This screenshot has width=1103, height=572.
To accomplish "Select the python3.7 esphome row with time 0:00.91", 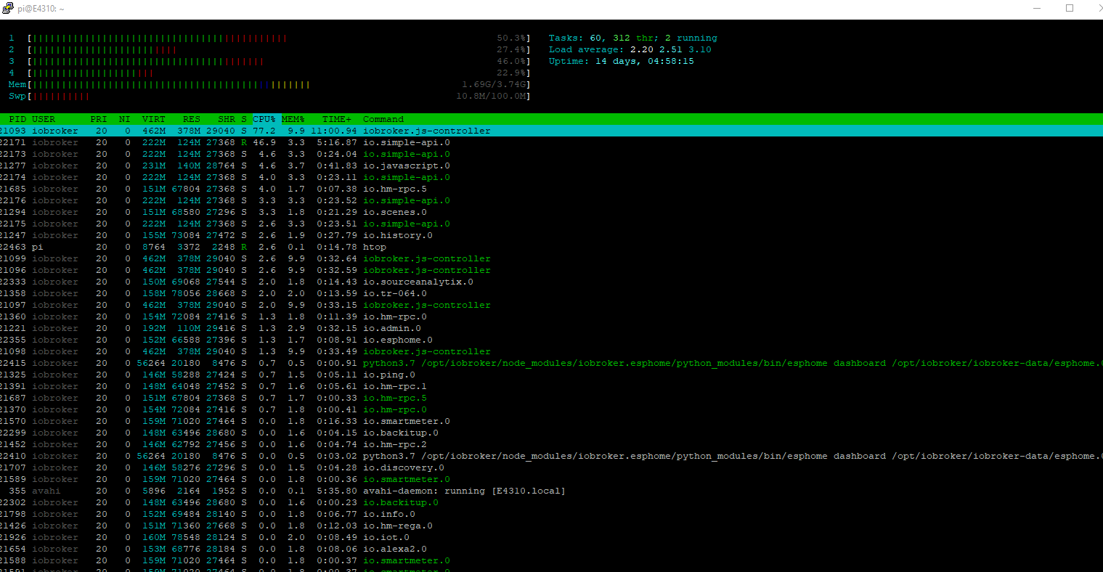I will [551, 363].
